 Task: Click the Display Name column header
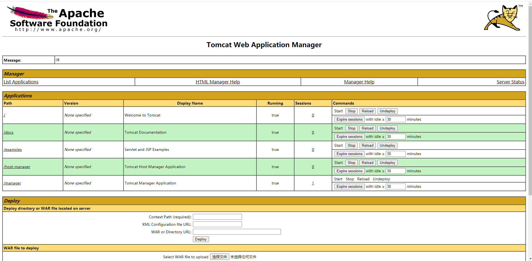[190, 103]
